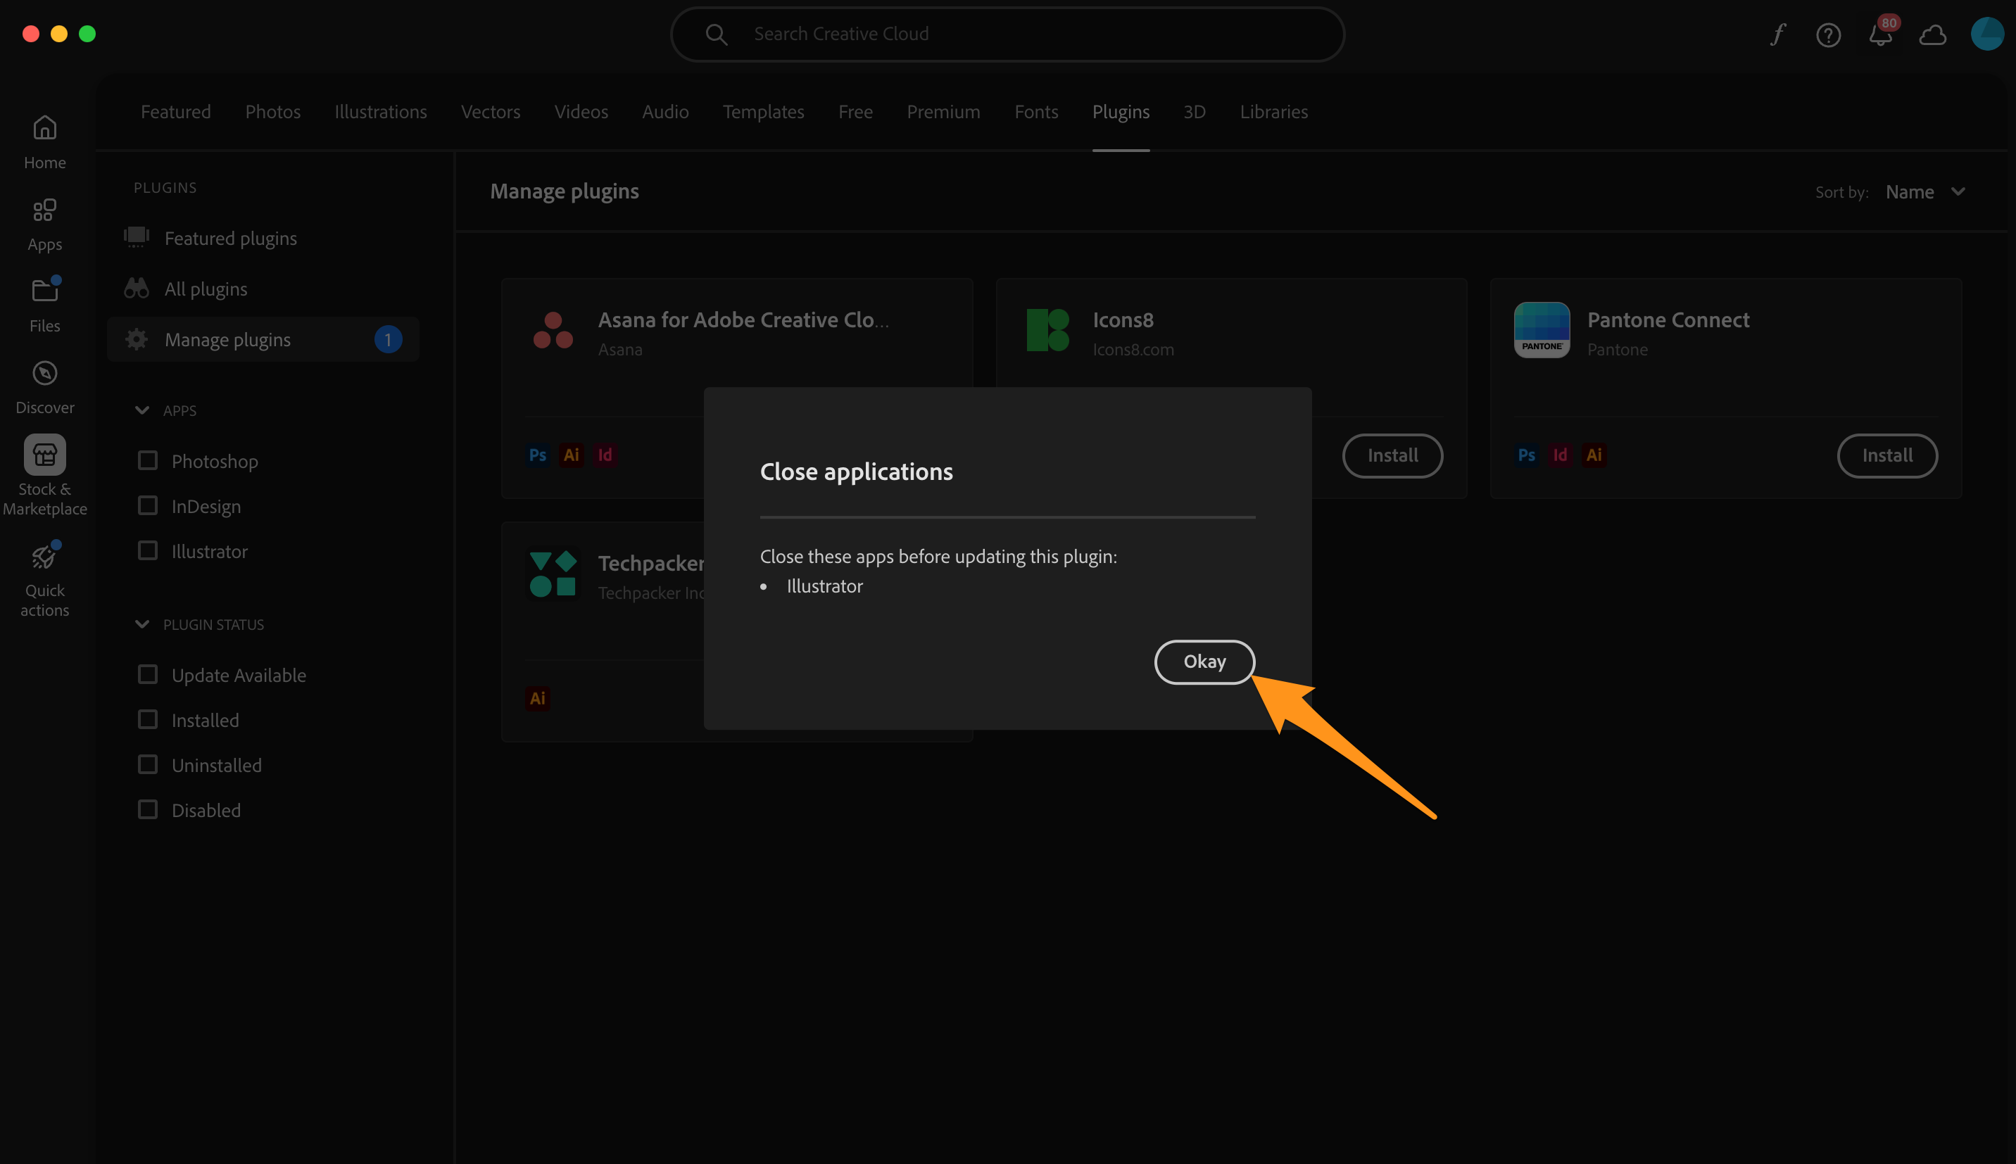
Task: Check the Uninstalled status checkbox
Action: (148, 764)
